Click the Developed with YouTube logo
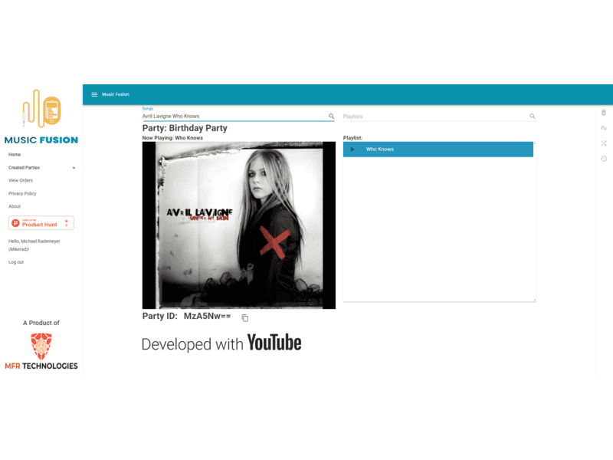This screenshot has height=460, width=613. click(221, 343)
